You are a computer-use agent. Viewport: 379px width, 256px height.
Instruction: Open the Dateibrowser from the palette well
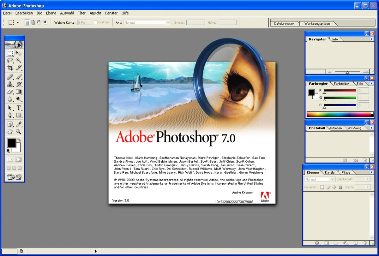coord(284,23)
